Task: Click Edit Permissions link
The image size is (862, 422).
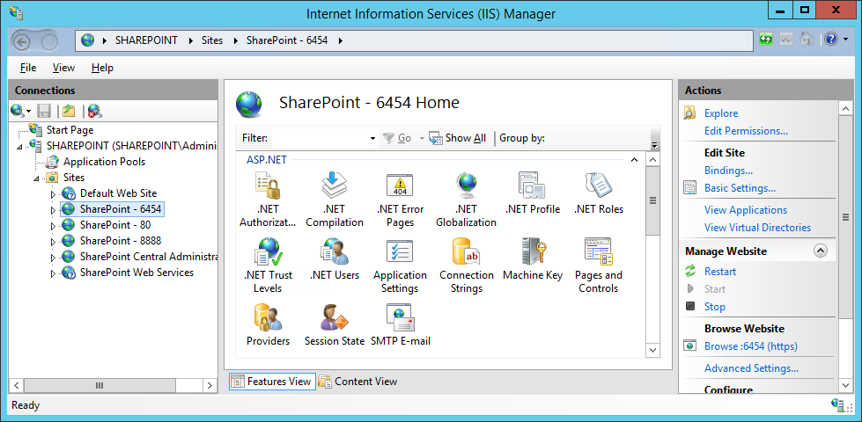Action: (746, 131)
